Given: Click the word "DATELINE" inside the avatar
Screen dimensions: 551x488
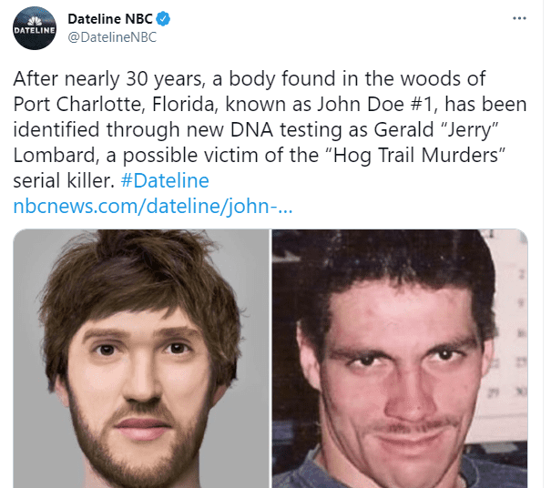Looking at the screenshot, I should coord(35,31).
